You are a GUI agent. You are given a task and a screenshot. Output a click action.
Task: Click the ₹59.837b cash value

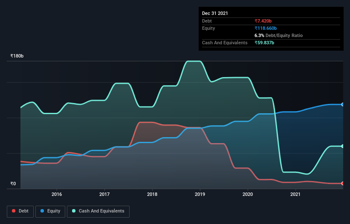pyautogui.click(x=264, y=43)
